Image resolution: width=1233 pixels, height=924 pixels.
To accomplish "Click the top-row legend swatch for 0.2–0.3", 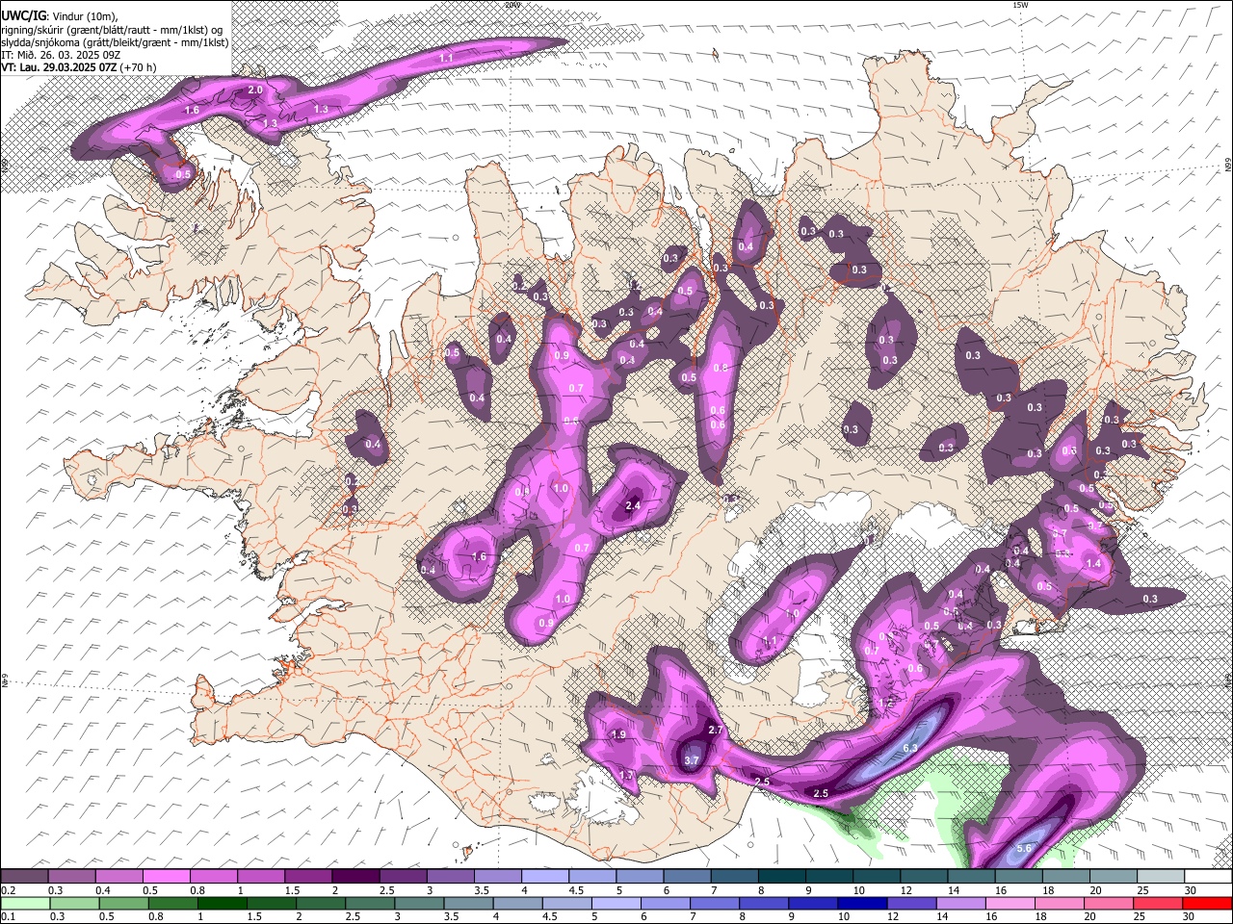I will 24,877.
